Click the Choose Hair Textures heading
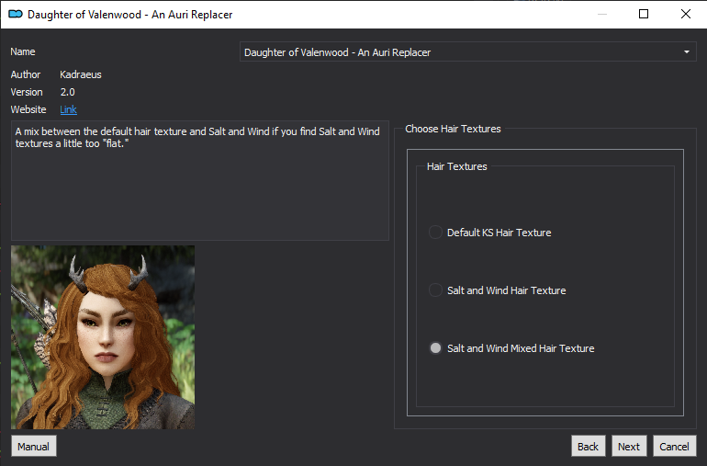The height and width of the screenshot is (466, 707). click(453, 129)
